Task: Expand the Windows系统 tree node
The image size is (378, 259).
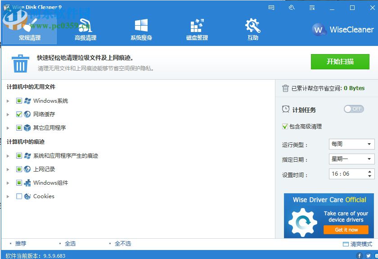Action: tap(8, 101)
